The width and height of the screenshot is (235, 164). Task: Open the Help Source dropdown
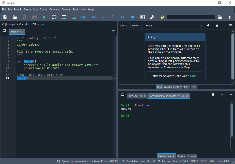[136, 26]
